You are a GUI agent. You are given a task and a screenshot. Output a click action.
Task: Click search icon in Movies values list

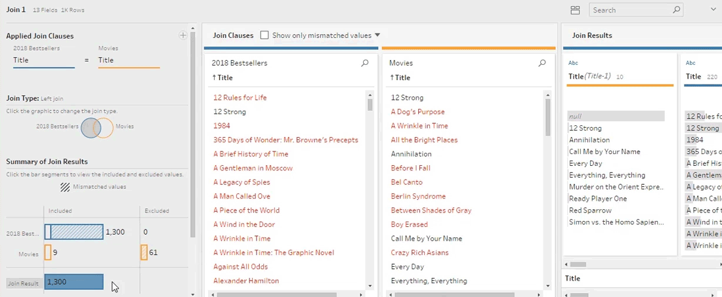coord(542,64)
